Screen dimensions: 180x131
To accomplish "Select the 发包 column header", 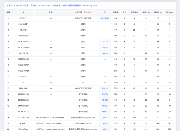I will point(124,12).
